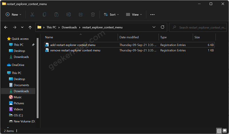Refresh the current folder
This screenshot has width=229, height=134.
point(163,27)
